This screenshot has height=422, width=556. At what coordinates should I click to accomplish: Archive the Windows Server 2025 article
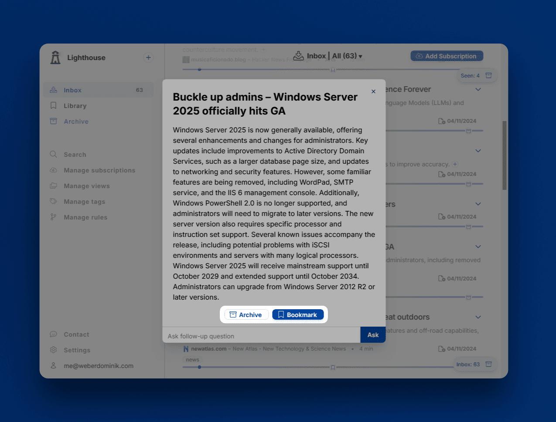(x=246, y=314)
